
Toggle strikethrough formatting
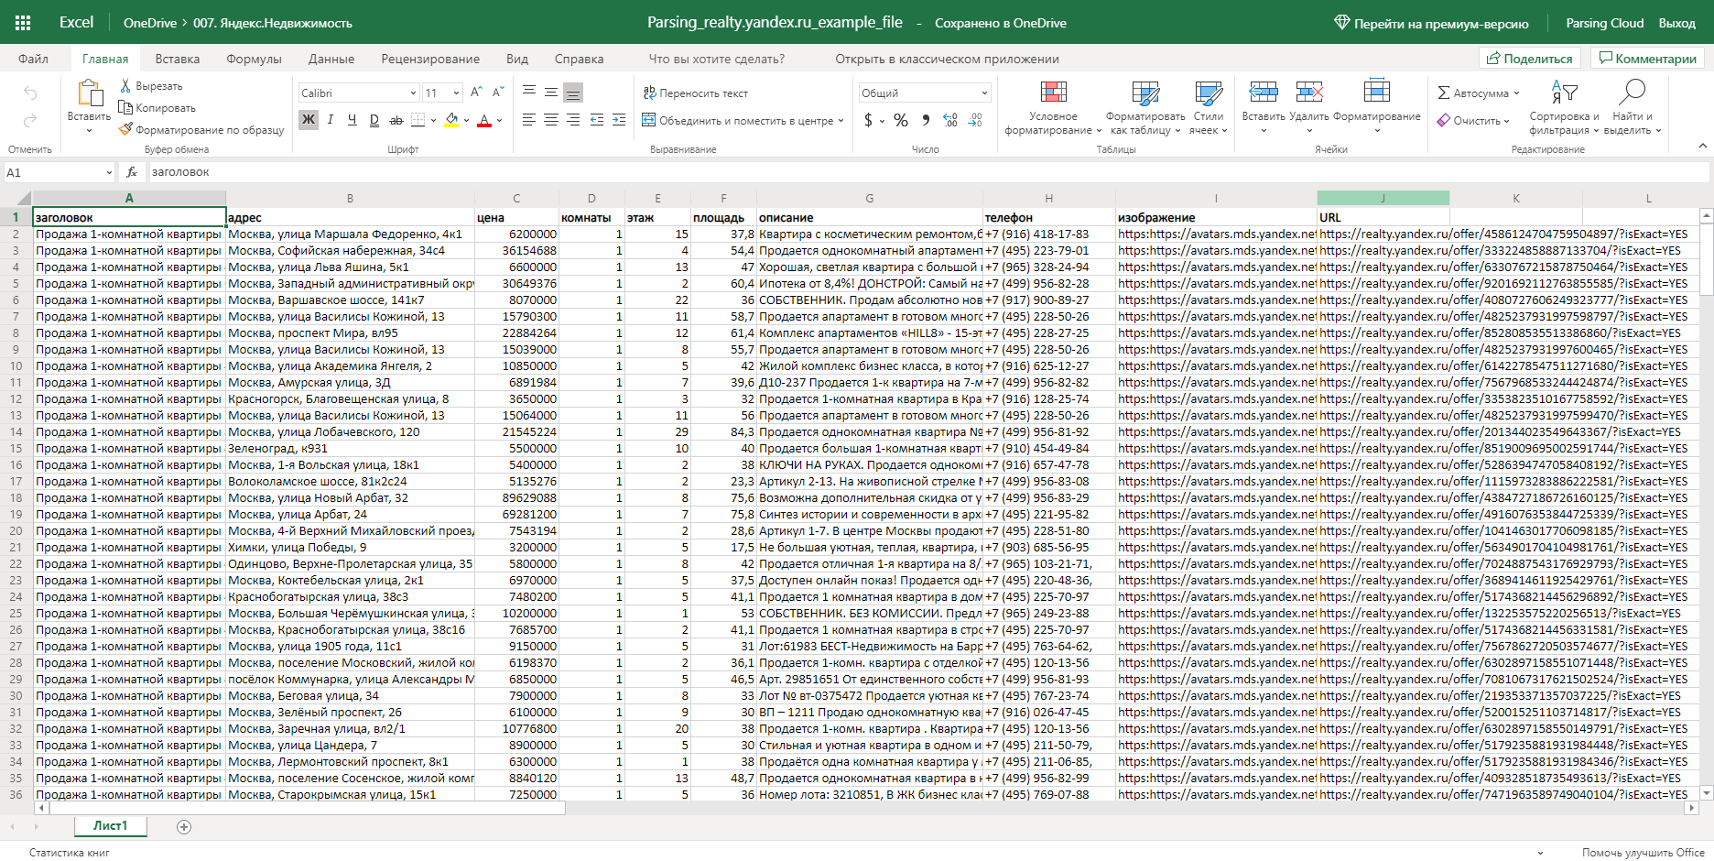pos(396,120)
